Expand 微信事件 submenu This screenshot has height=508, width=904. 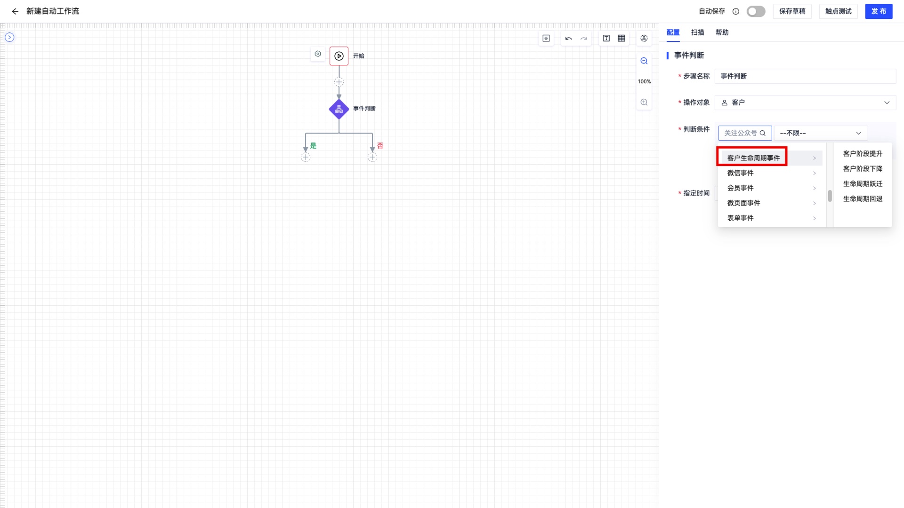coord(772,173)
